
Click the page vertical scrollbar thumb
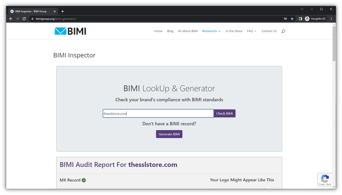[x=334, y=44]
